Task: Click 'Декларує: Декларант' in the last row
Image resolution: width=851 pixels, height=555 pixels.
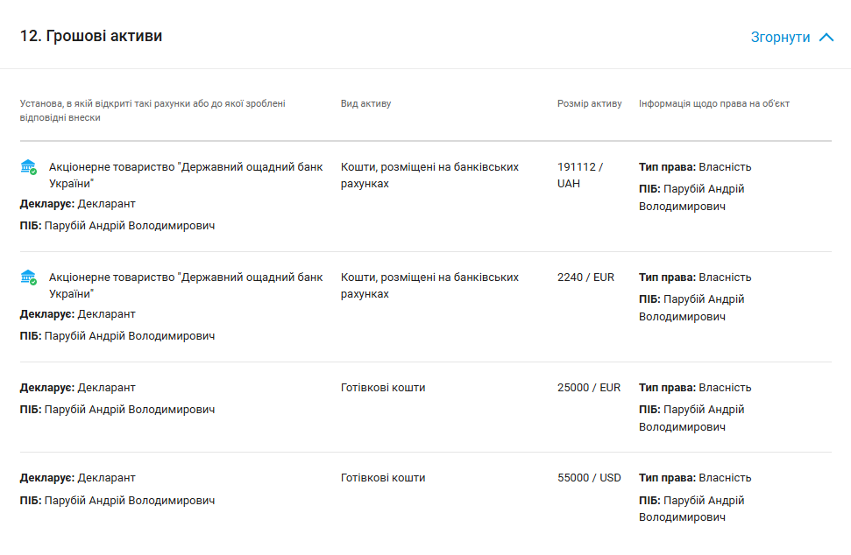Action: tap(78, 478)
